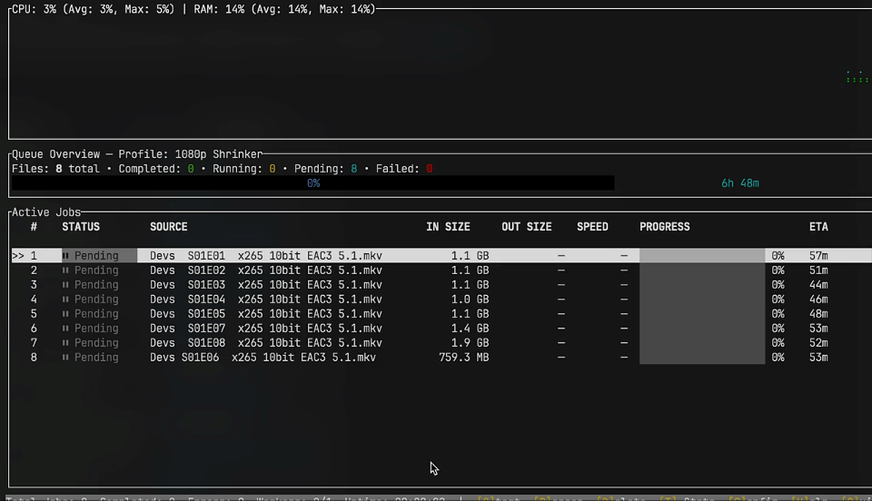872x501 pixels.
Task: Click the pause icon beside job 5 Pending
Action: (x=65, y=314)
